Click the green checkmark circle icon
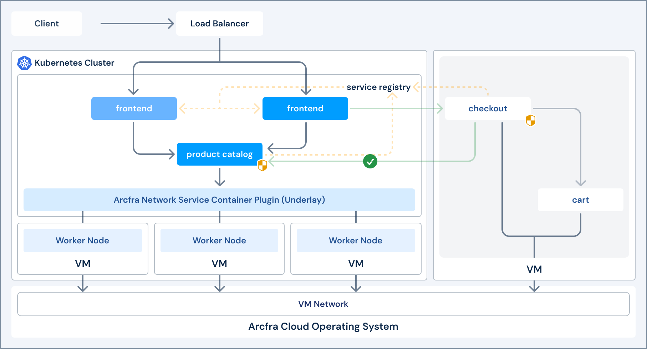Screen dimensions: 647x349 pos(370,161)
